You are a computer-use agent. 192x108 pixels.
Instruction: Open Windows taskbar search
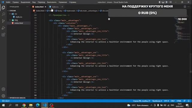point(10,105)
